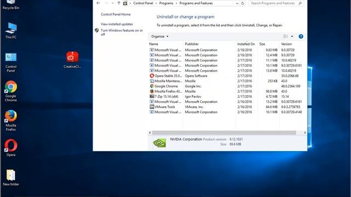The image size is (351, 197).
Task: Open the recent locations dropdown arrow
Action: (x=112, y=3)
